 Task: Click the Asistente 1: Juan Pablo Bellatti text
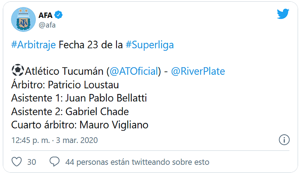(x=79, y=98)
